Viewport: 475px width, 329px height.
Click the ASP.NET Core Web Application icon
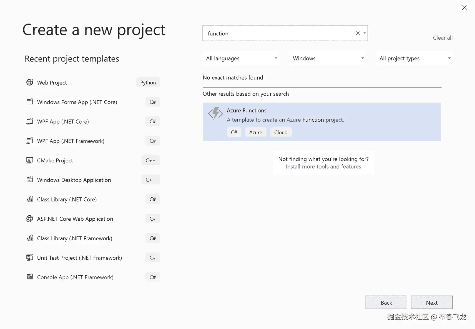(30, 219)
